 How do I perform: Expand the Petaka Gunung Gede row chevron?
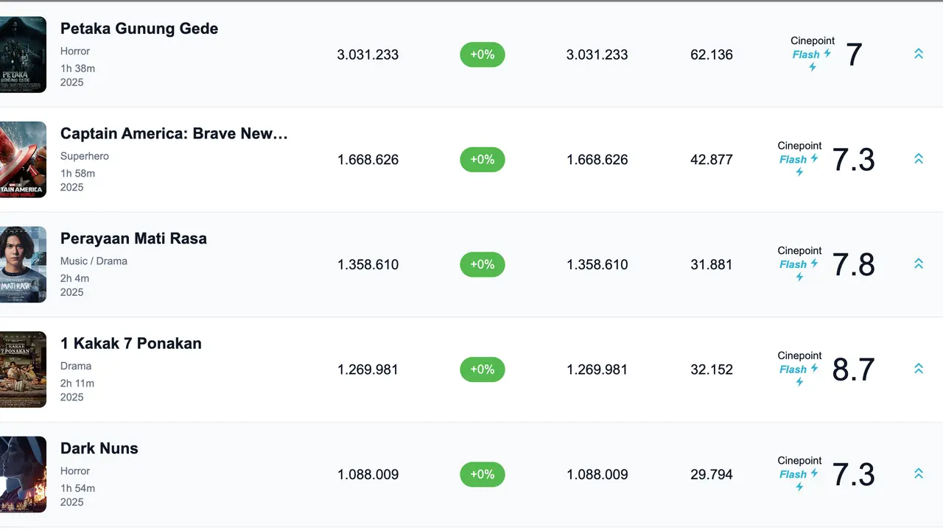click(919, 54)
